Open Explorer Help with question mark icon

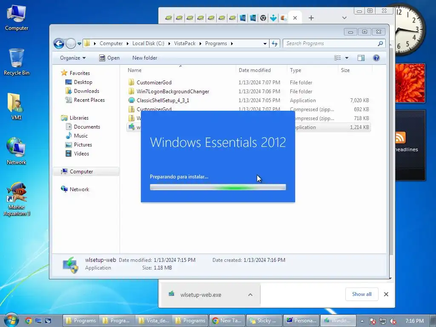tap(376, 58)
